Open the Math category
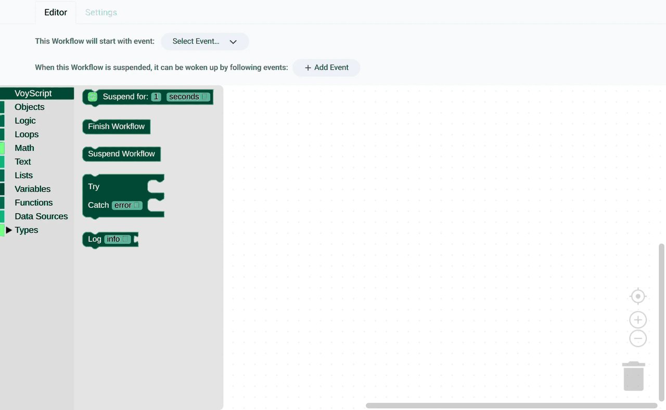This screenshot has height=410, width=666. coord(37,148)
